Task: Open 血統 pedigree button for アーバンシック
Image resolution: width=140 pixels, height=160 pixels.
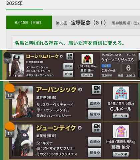Action: click(x=95, y=103)
